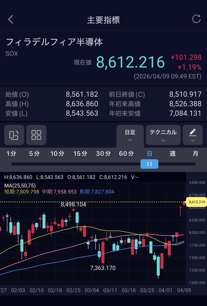This screenshot has width=207, height=306.
Task: Select the 日 daily interval tab
Action: 150,154
